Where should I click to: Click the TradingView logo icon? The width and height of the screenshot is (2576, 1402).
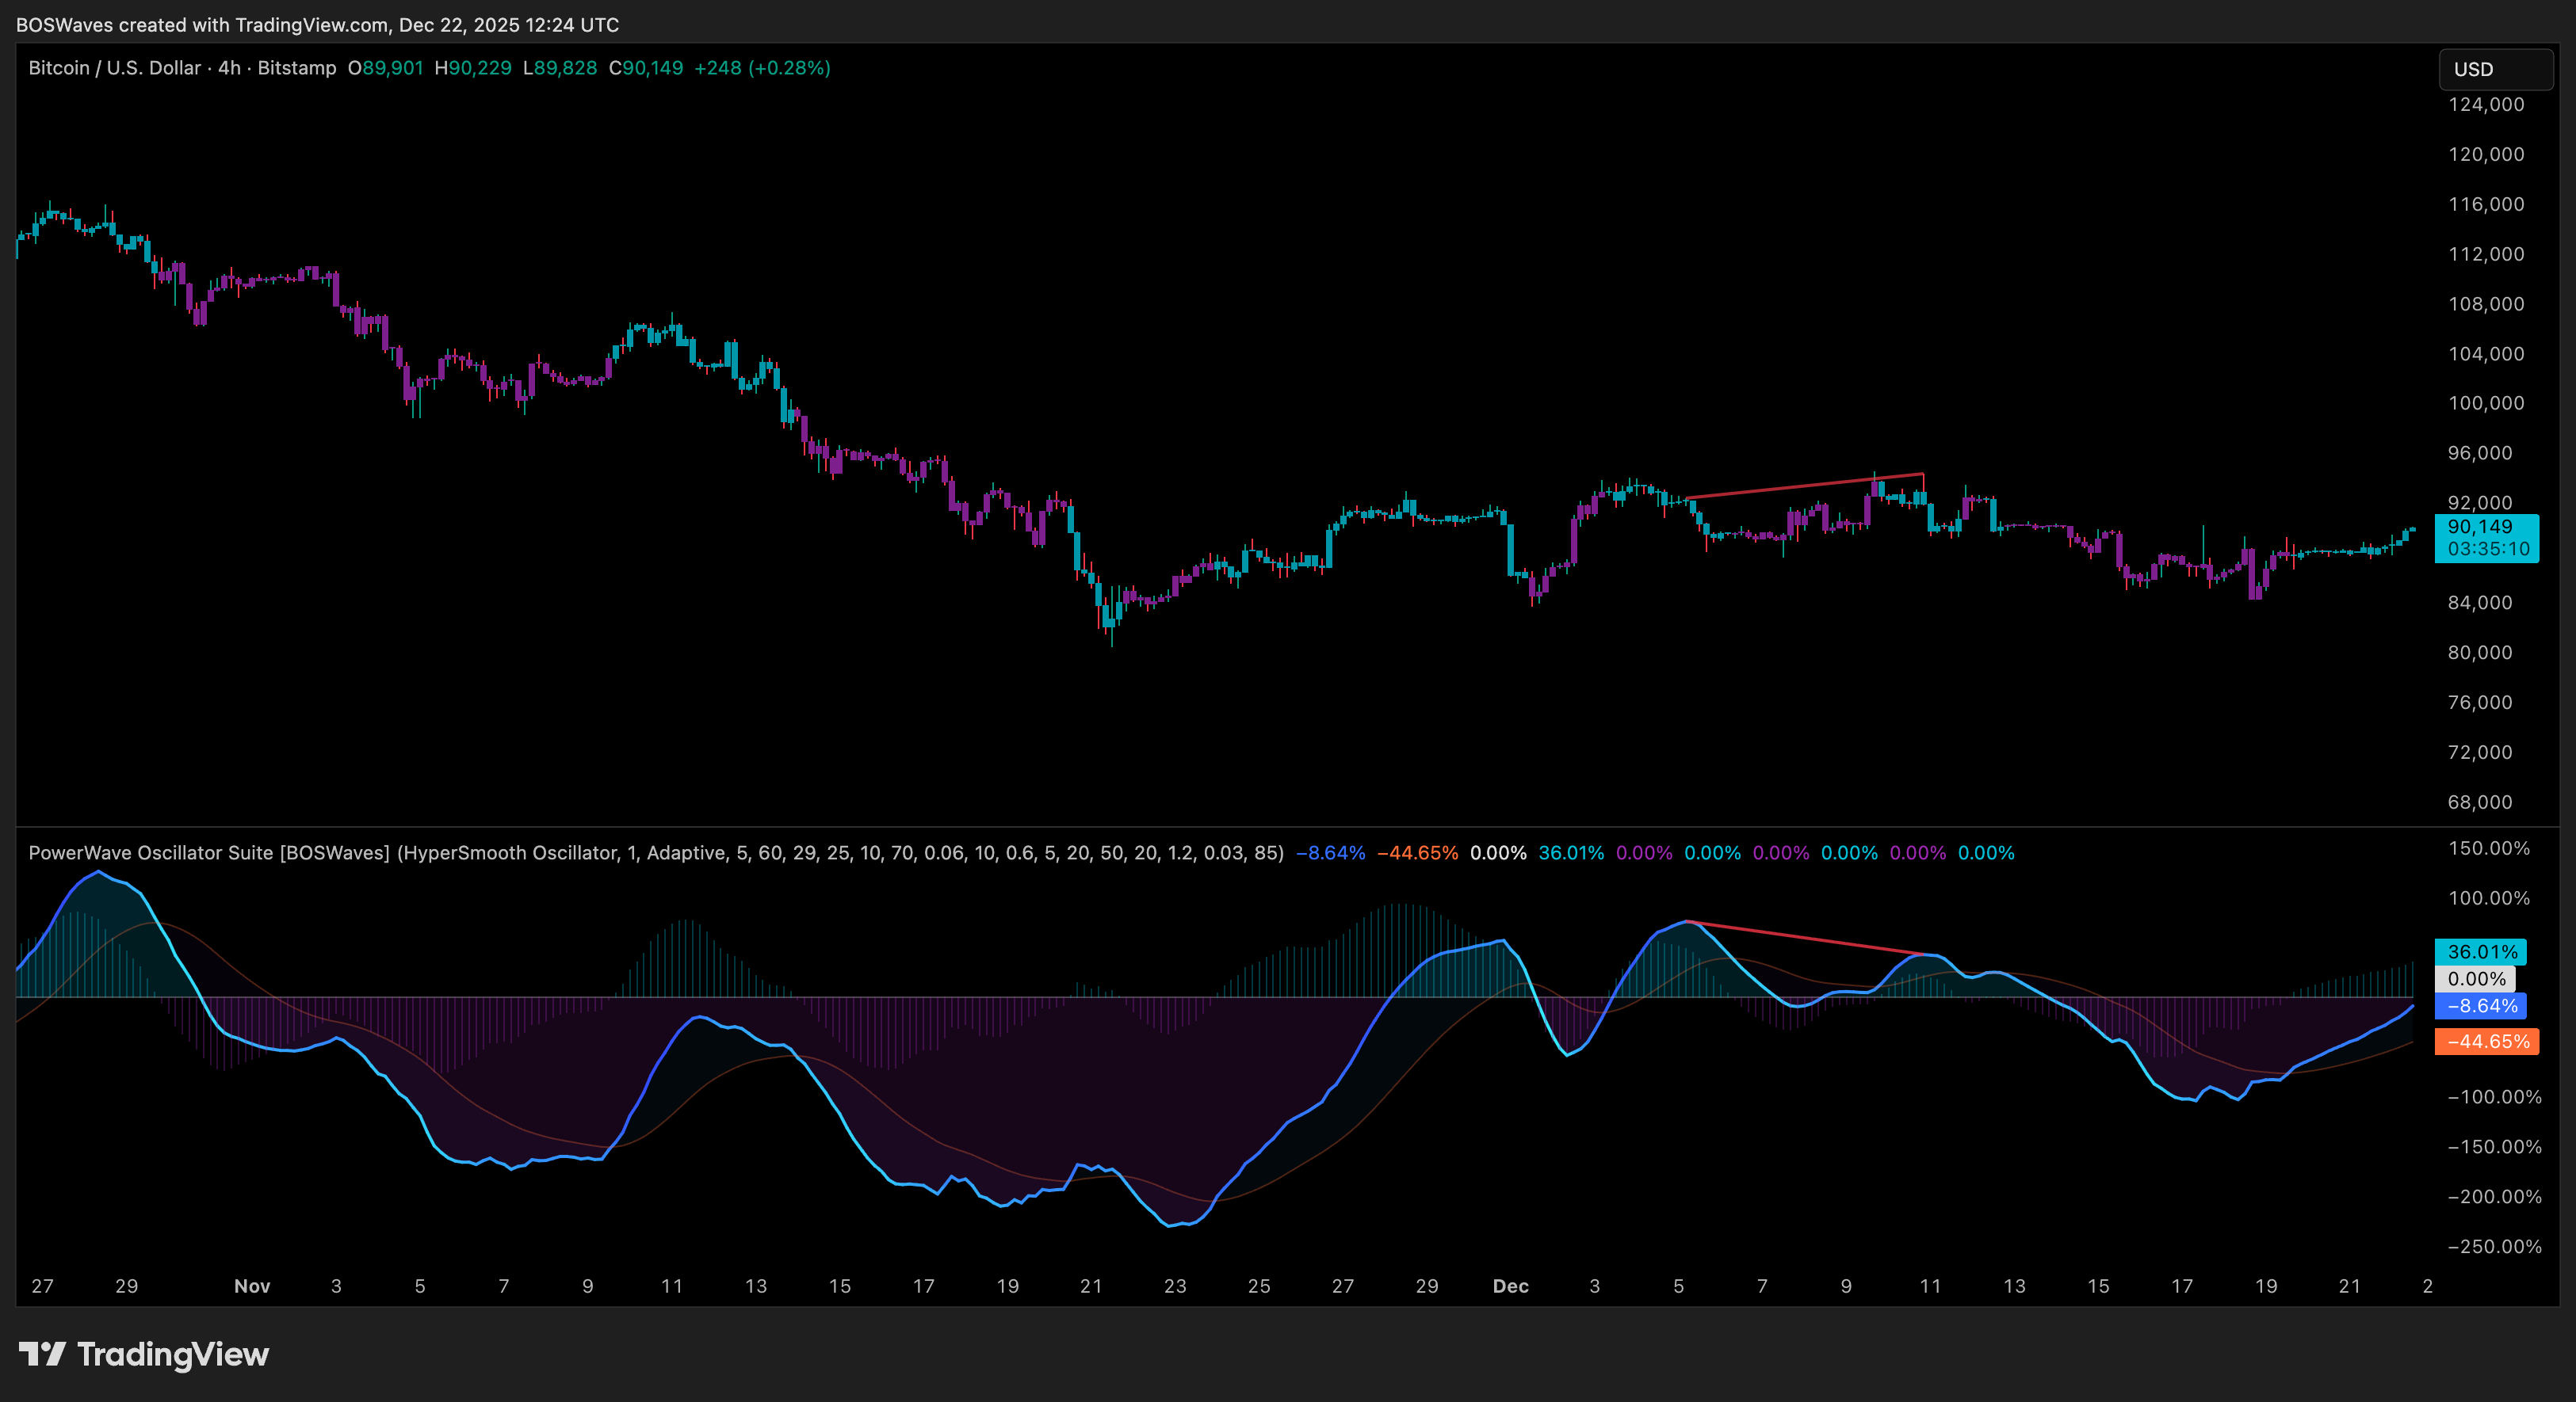point(41,1354)
